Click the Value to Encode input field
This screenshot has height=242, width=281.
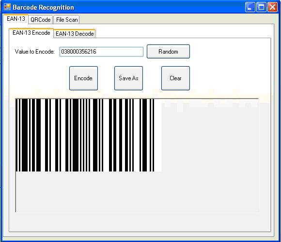pyautogui.click(x=101, y=52)
